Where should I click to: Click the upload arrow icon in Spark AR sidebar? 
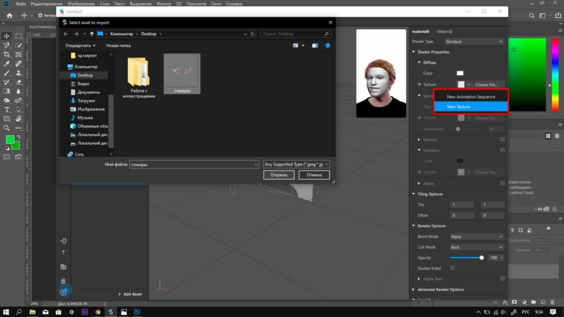63,252
